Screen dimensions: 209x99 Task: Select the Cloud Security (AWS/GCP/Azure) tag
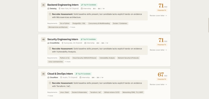point(84,58)
